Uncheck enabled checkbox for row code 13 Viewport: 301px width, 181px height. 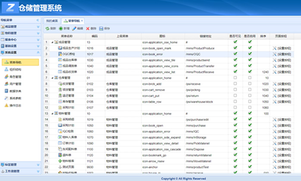coord(250,42)
